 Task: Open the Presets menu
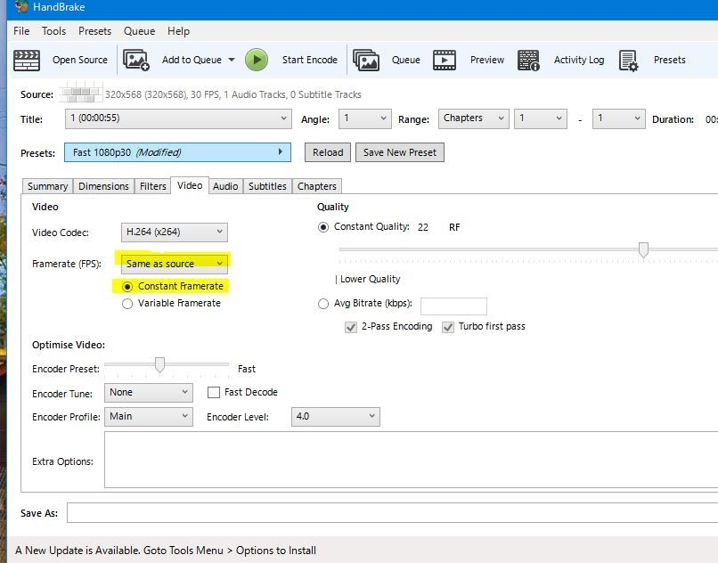coord(94,31)
